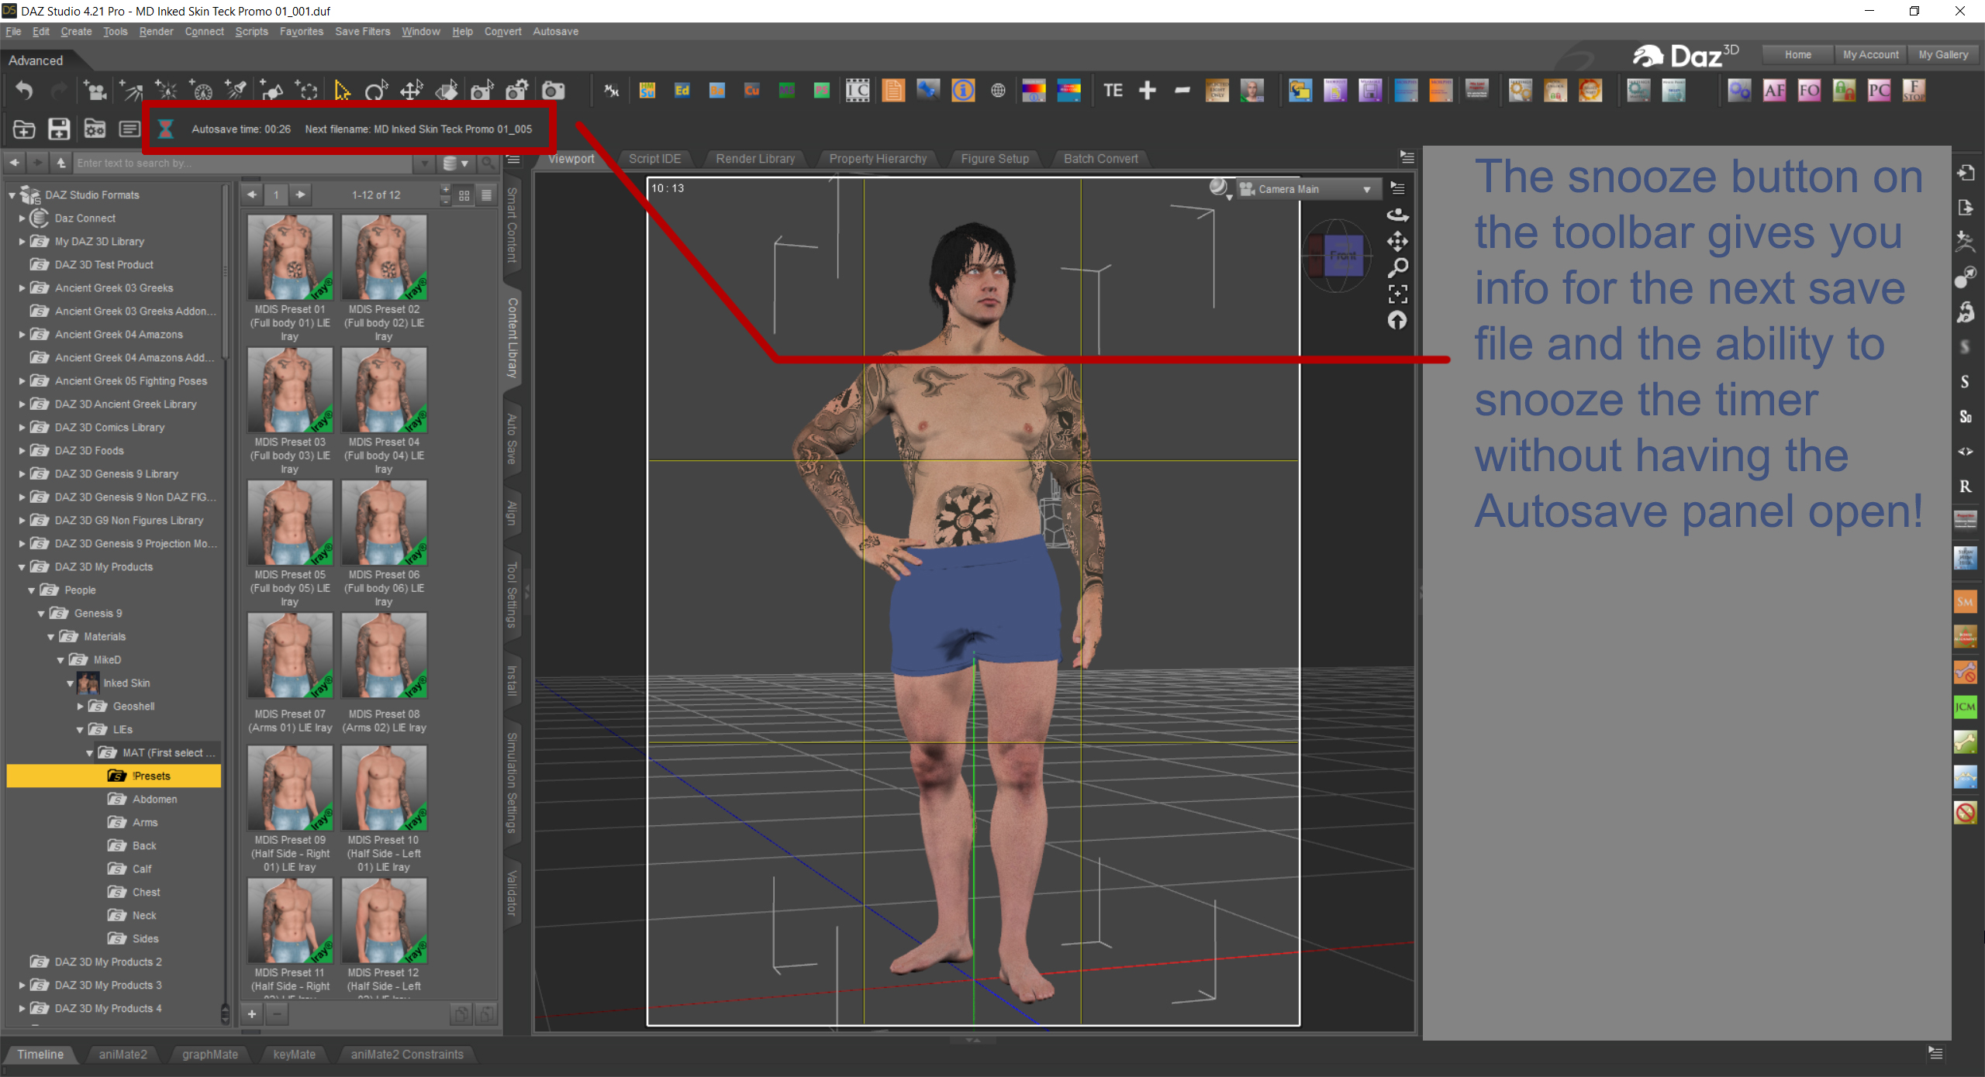Create a new camera
Viewport: 1985px width, 1077px height.
(x=95, y=91)
